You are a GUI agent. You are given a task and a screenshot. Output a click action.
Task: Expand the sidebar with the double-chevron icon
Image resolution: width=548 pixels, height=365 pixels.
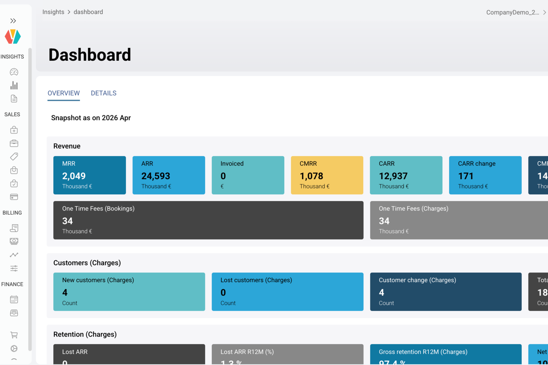pos(13,21)
